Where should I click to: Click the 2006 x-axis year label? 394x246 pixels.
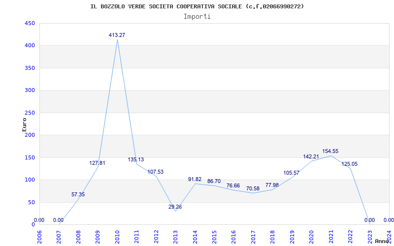pos(39,237)
